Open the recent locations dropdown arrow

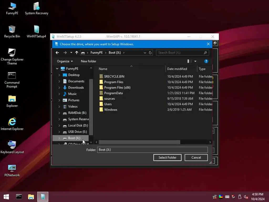click(71, 53)
